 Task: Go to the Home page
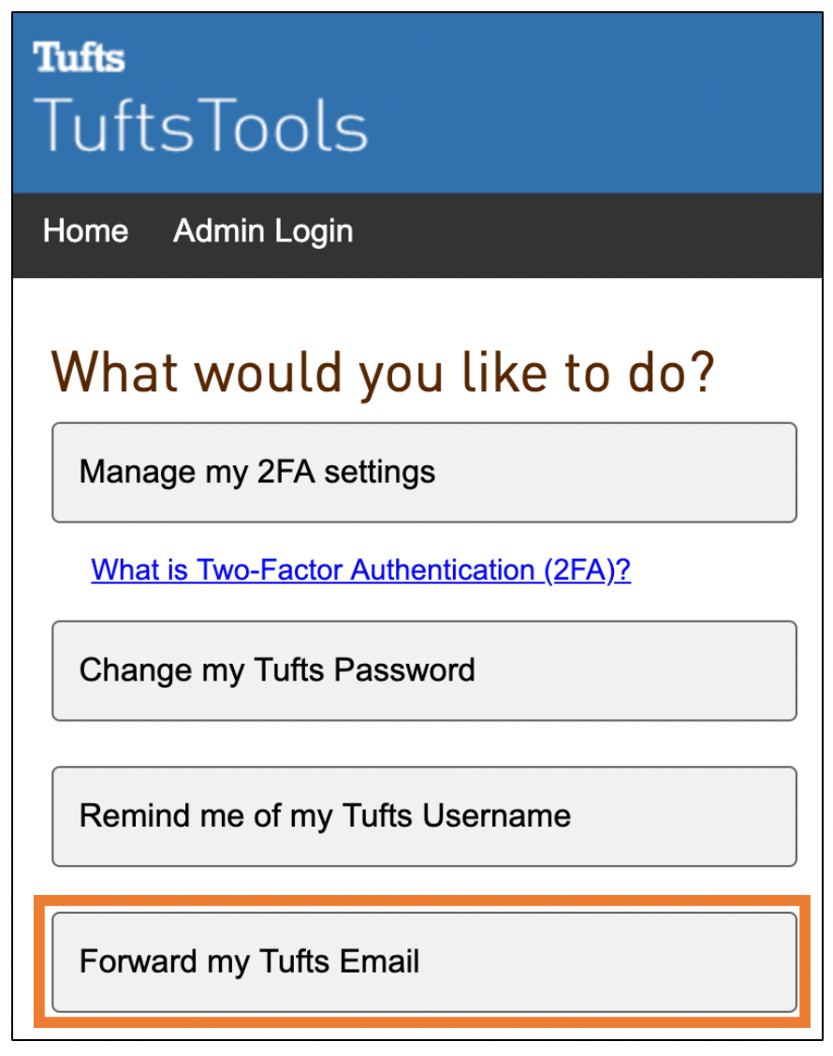pos(85,231)
